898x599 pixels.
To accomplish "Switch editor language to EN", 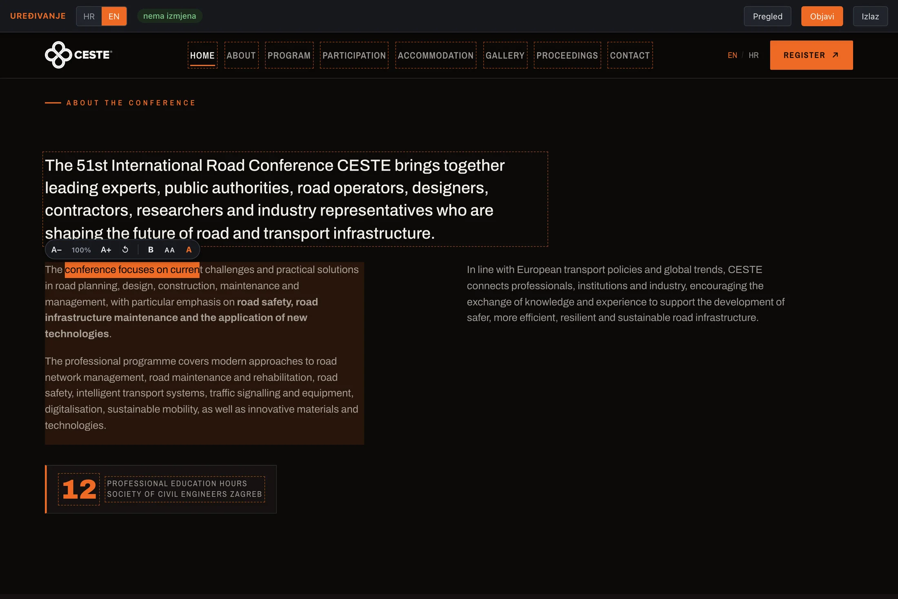I will pyautogui.click(x=114, y=16).
